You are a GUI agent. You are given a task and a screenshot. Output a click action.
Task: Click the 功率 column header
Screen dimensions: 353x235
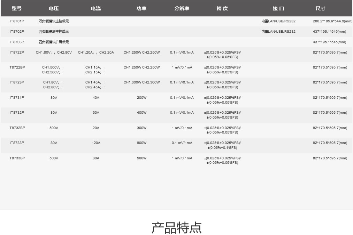(x=141, y=9)
